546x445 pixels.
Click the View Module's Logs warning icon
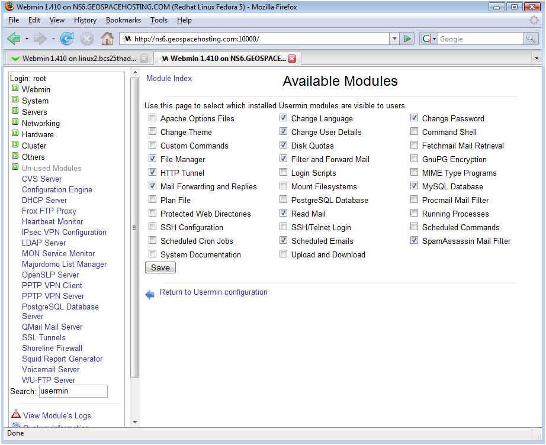(x=16, y=414)
